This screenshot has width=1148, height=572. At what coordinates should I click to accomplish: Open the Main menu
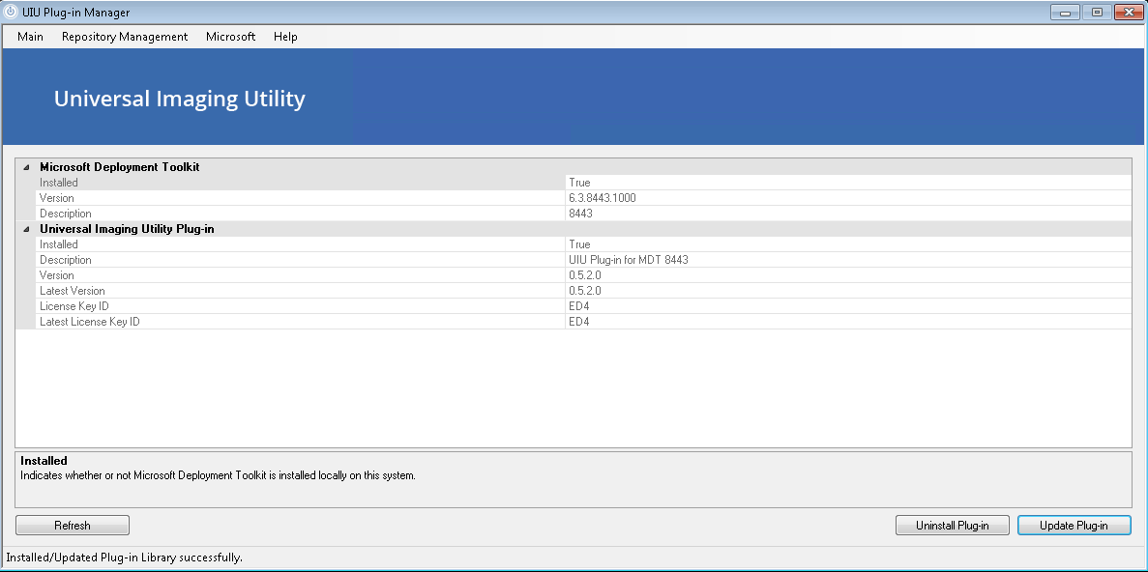[30, 37]
